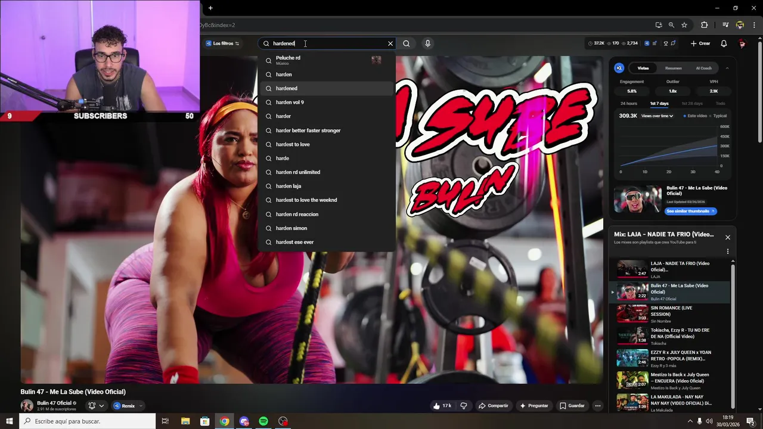Click in the YouTube search input field
763x429 pixels.
click(x=328, y=43)
